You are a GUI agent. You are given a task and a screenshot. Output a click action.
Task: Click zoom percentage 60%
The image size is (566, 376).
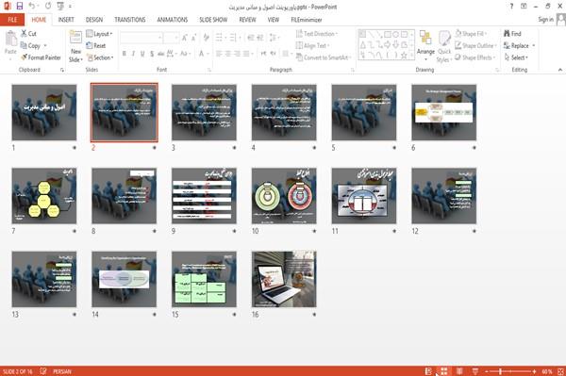point(547,371)
